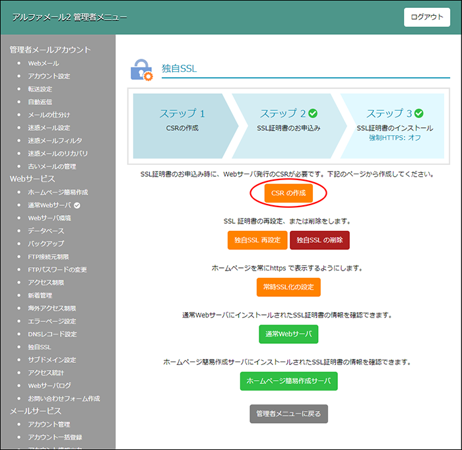Open アカウント設定 in sidebar
The image size is (462, 450).
(49, 77)
